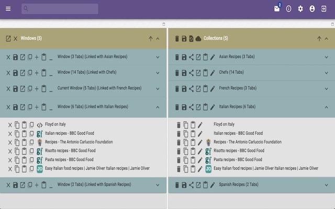Delete the Asian Recipes collection

(x=177, y=57)
